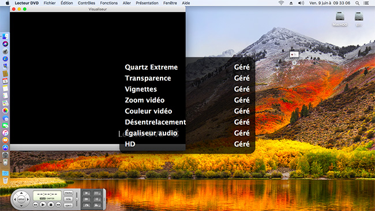Launch Siri from the Dock
This screenshot has height=211, width=375.
coord(5,44)
